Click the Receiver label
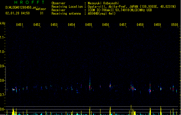This screenshot has height=115, width=181. click(x=58, y=10)
